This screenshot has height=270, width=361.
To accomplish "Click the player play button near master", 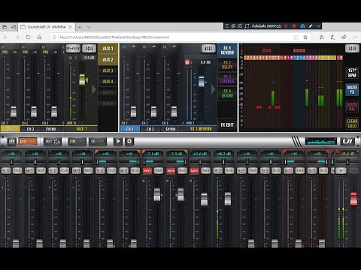I will (x=341, y=171).
